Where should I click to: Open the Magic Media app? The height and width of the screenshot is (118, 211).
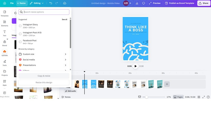(x=4, y=94)
